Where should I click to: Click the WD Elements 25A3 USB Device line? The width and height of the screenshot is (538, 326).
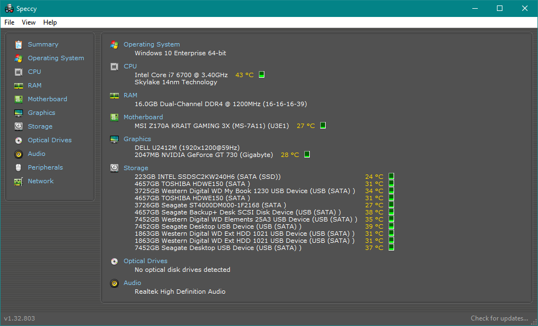[246, 219]
